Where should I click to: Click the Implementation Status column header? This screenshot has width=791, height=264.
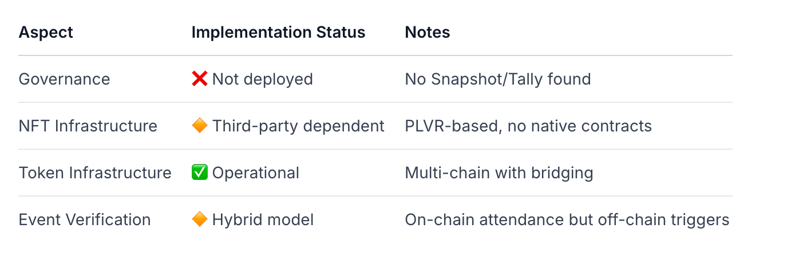(278, 33)
